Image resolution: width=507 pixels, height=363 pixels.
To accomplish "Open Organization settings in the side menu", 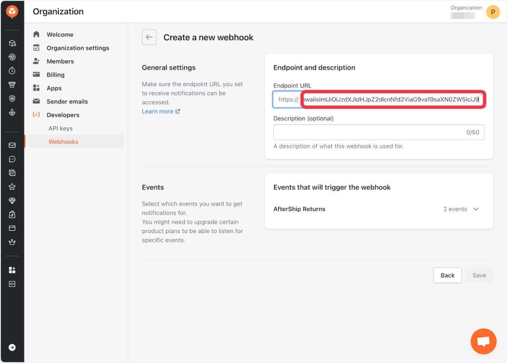I will tap(78, 48).
